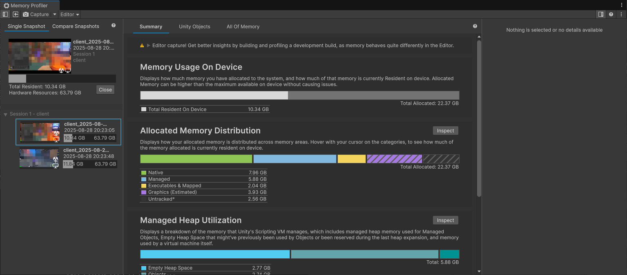Click the import snapshot icon

pyautogui.click(x=16, y=14)
